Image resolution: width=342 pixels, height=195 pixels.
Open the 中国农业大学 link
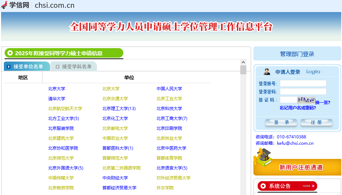tap(115, 138)
